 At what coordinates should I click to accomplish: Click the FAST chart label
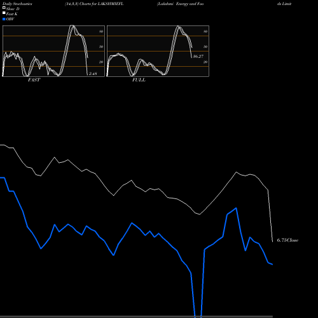point(34,80)
